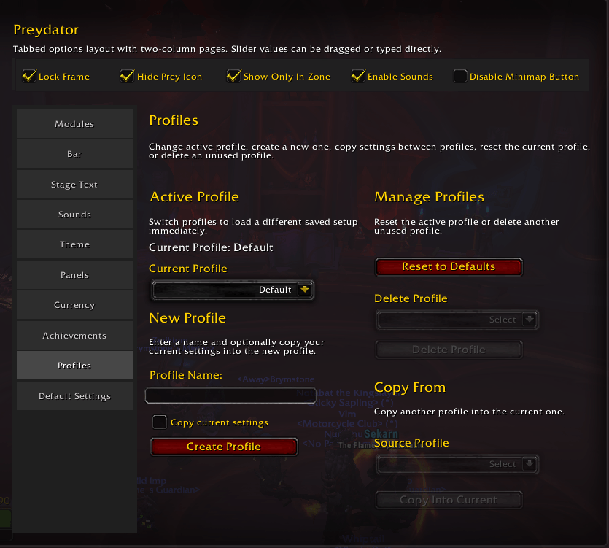The image size is (609, 548).
Task: Click the New Profile heading
Action: click(x=187, y=318)
